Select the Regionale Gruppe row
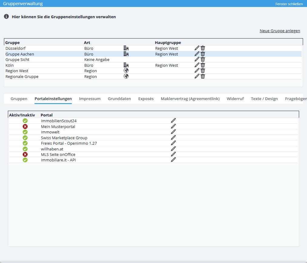The height and width of the screenshot is (263, 307). [153, 76]
